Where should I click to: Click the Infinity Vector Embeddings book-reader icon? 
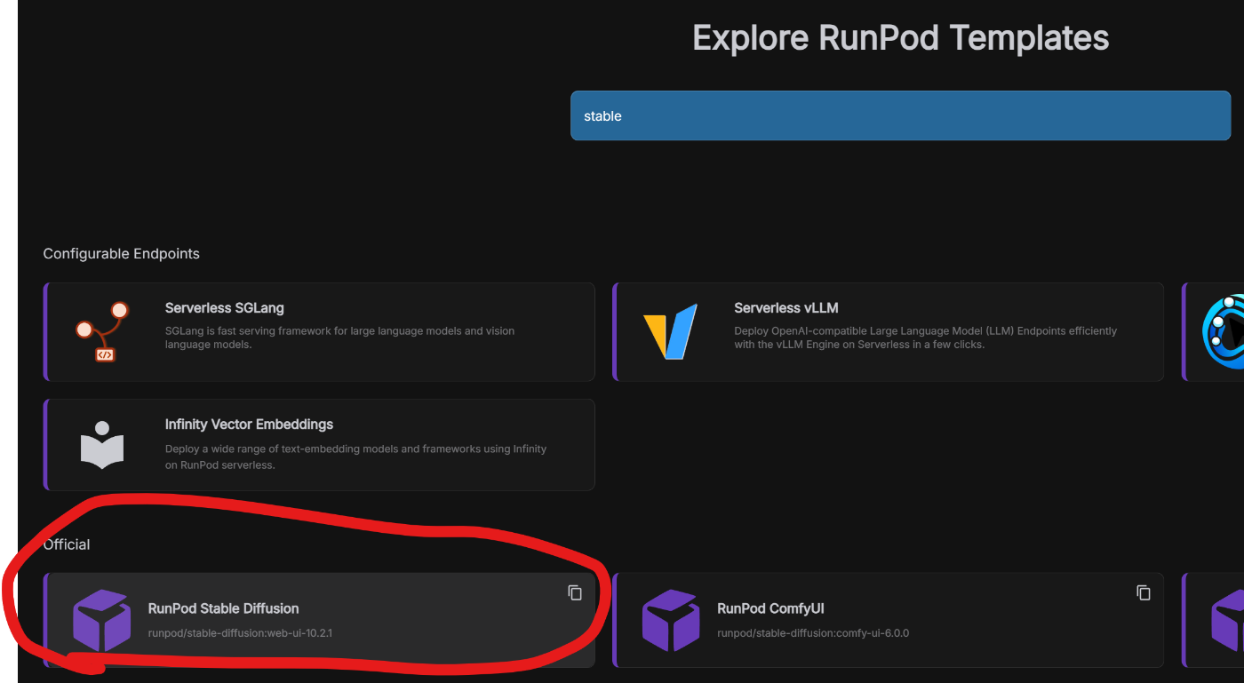tap(102, 445)
